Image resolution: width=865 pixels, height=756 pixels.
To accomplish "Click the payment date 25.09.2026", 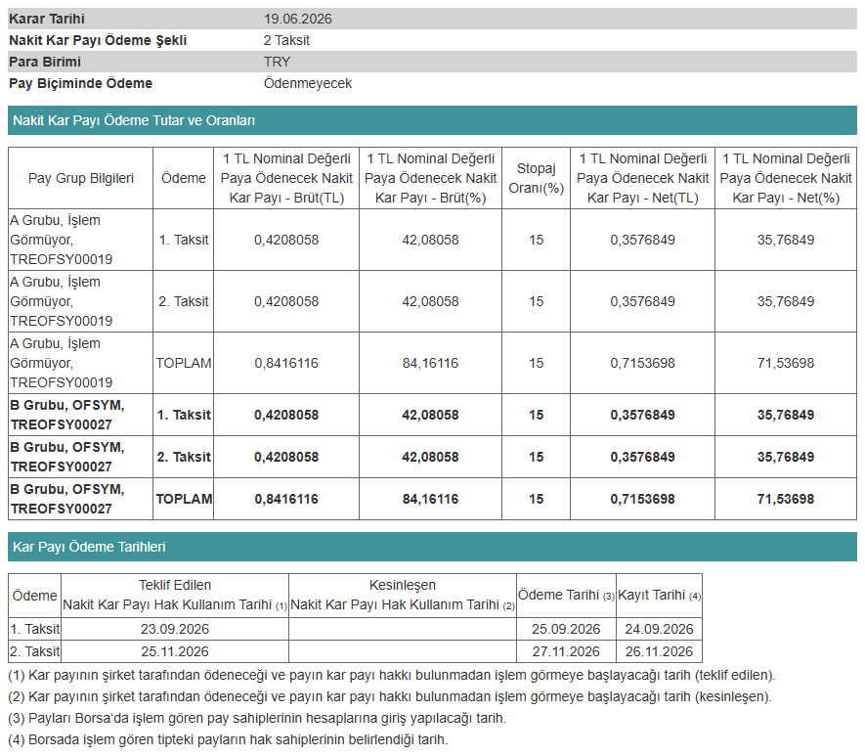I will pyautogui.click(x=566, y=629).
